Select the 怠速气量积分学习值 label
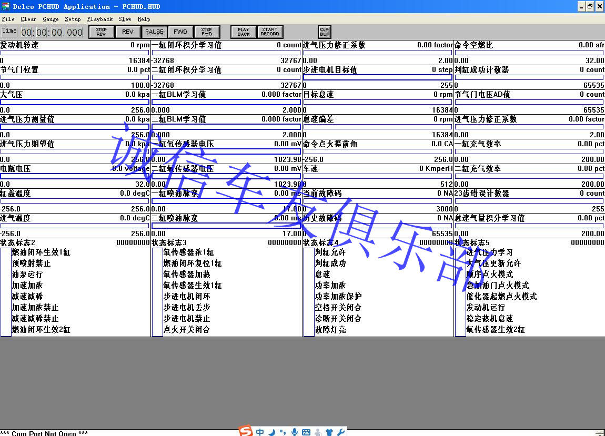Viewport: 605px width, 436px height. [490, 218]
